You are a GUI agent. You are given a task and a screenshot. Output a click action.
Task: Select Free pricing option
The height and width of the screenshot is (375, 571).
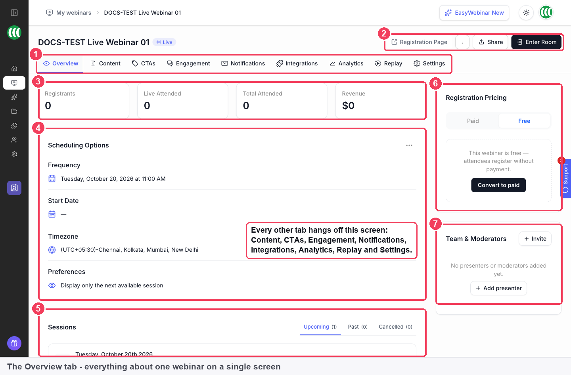coord(524,121)
